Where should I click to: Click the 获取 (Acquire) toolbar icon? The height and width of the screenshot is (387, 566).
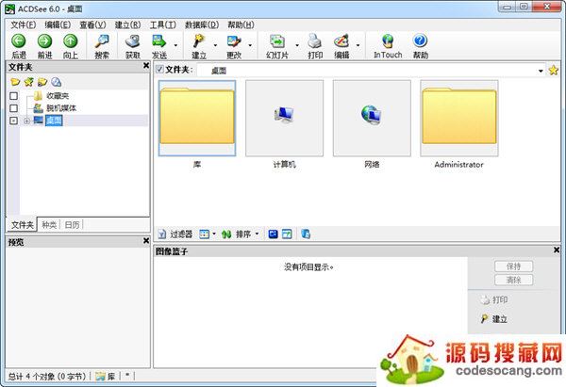[132, 41]
